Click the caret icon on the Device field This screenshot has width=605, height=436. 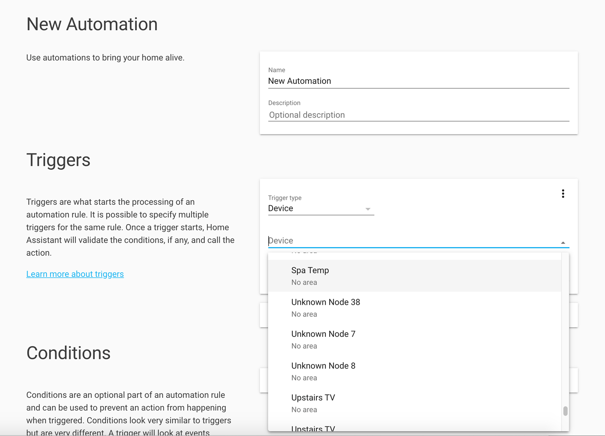point(563,242)
